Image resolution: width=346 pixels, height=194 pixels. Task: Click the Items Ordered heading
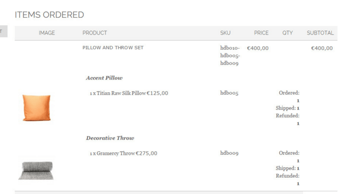tap(49, 15)
